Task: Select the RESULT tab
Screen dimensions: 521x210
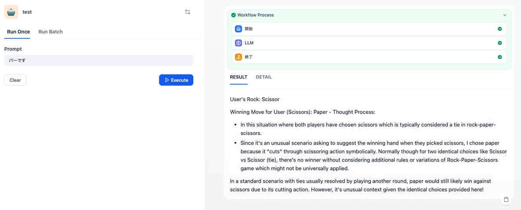Action: 239,77
